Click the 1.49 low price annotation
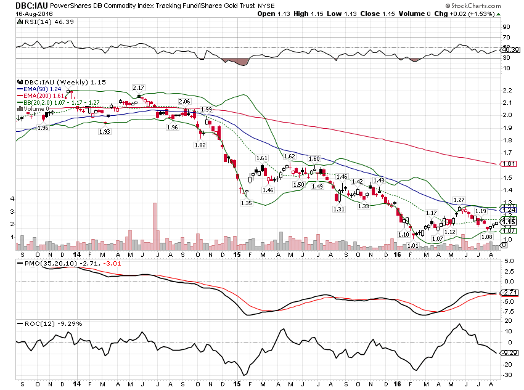 [317, 186]
